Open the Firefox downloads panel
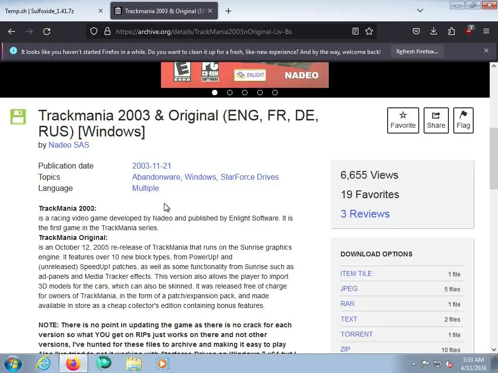This screenshot has height=373, width=498. click(x=433, y=32)
